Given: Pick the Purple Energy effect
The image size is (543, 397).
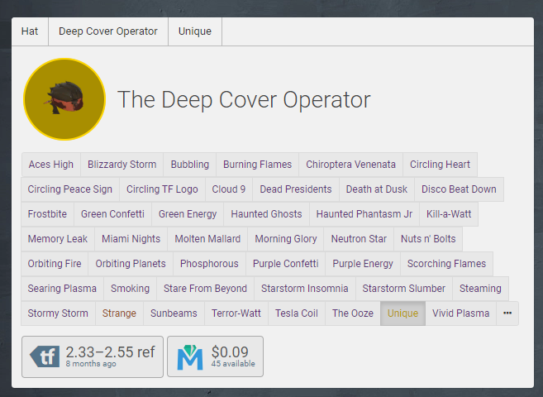Looking at the screenshot, I should click(363, 264).
